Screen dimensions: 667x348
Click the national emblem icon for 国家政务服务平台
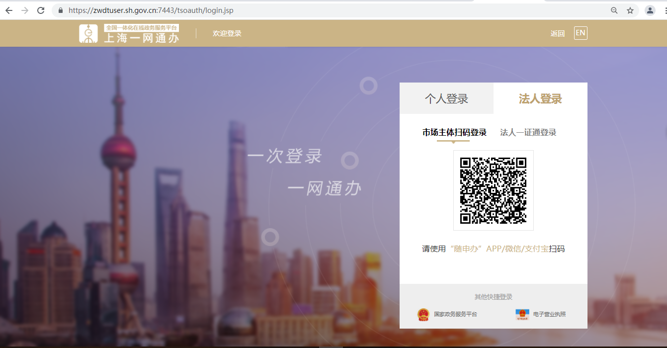pyautogui.click(x=423, y=315)
